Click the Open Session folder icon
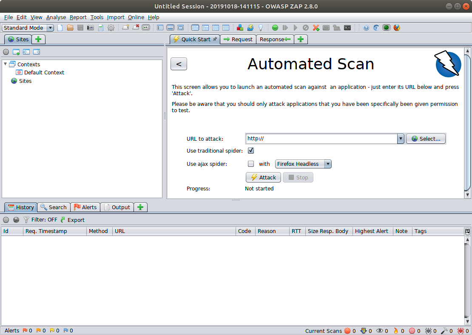 tap(70, 28)
